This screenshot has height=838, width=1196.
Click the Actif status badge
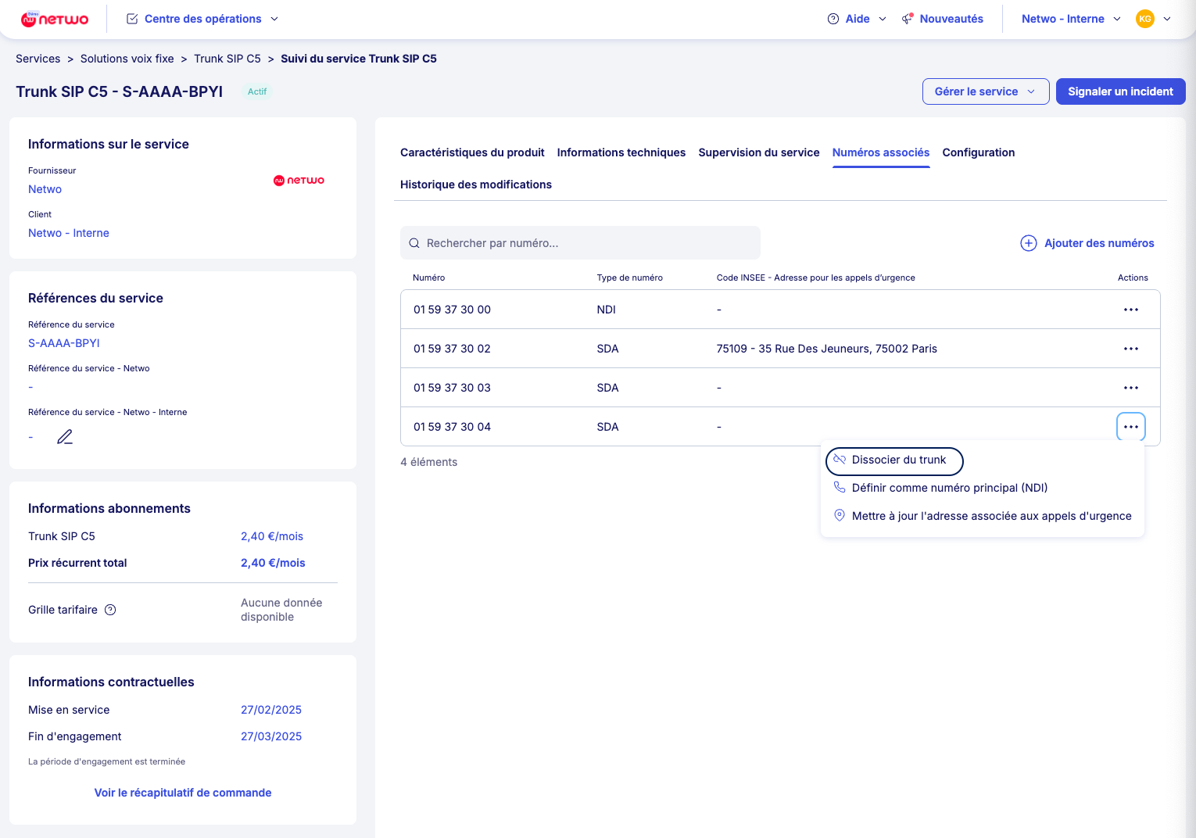[x=257, y=91]
